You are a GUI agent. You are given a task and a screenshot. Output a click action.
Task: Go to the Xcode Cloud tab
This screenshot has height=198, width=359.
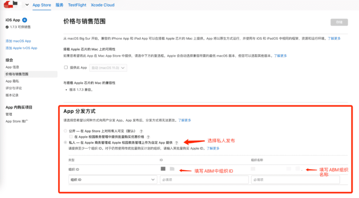pos(103,5)
